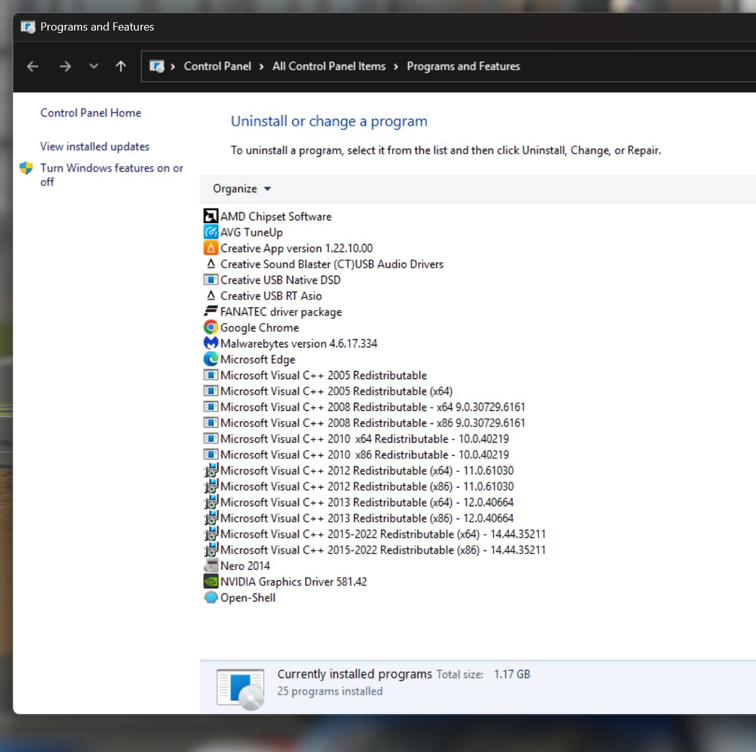Click the Microsoft Edge icon
Screen dimensions: 756x752
pyautogui.click(x=211, y=359)
